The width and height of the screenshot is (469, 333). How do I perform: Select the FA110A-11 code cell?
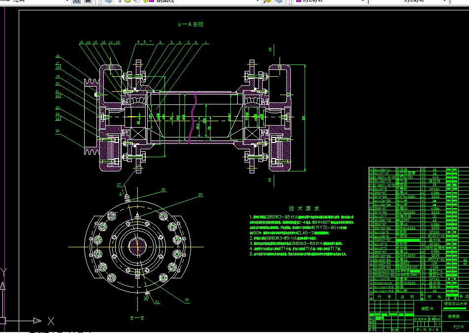(384, 169)
